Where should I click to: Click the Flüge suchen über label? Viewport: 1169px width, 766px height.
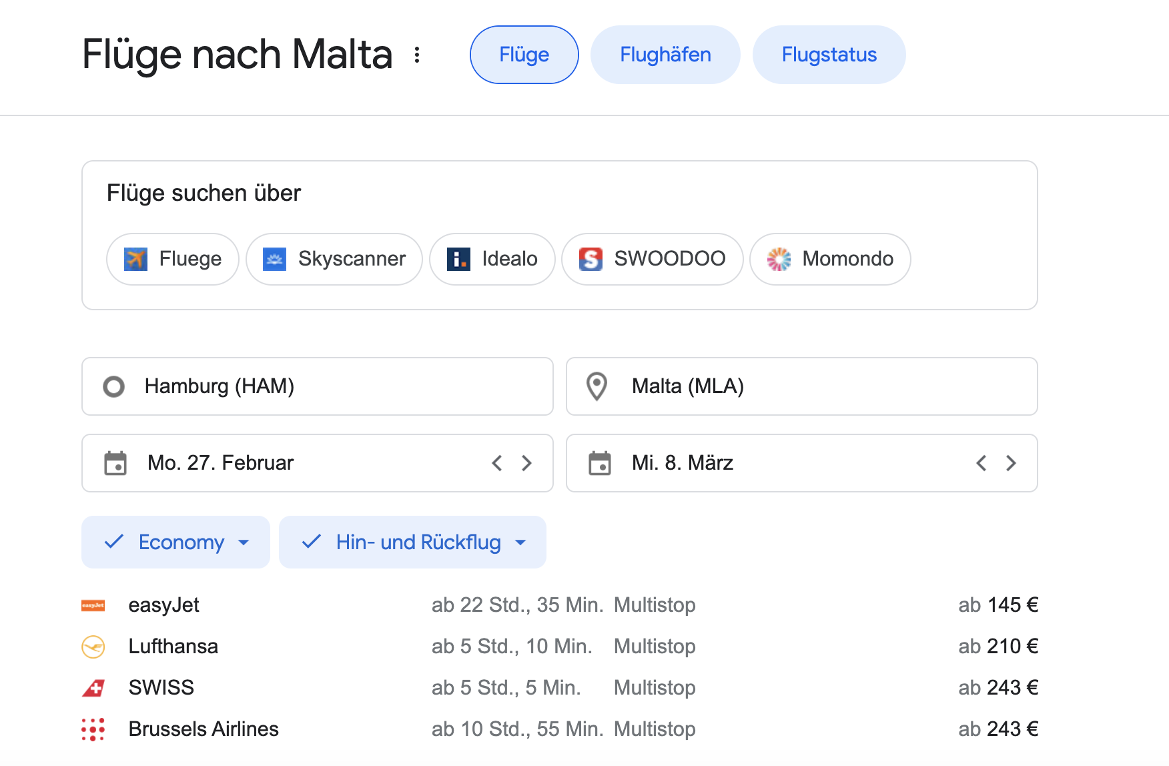click(x=204, y=194)
